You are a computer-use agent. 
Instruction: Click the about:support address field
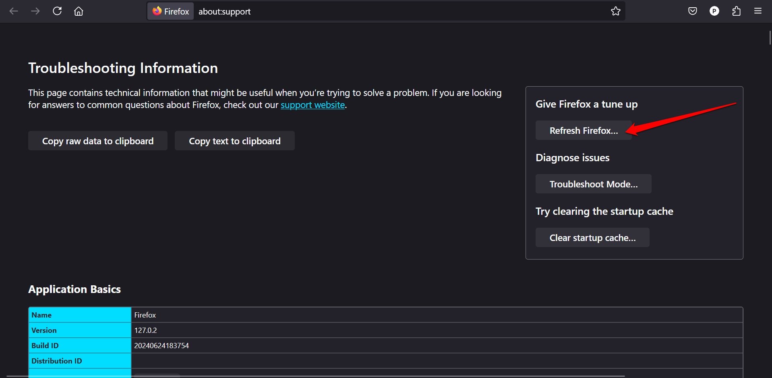362,11
